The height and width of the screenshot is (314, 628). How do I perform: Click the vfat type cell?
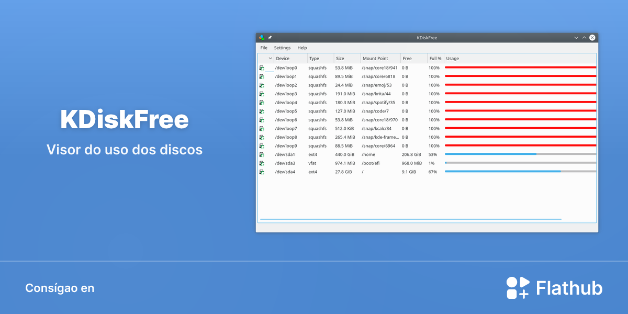coord(312,163)
